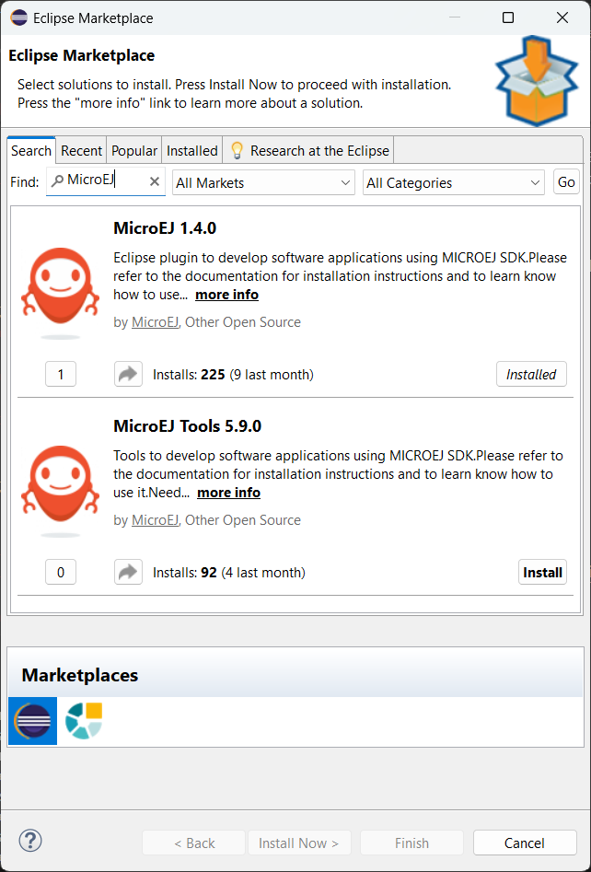Select the Eclipse Marketplace catalog icon
The width and height of the screenshot is (591, 872).
pyautogui.click(x=32, y=721)
